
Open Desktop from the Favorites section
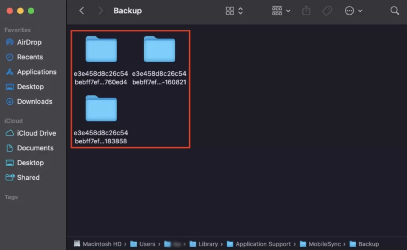[30, 86]
